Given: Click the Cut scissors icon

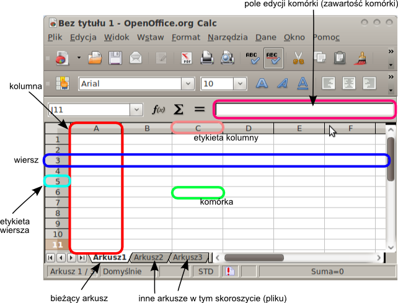Looking at the screenshot, I should [x=299, y=58].
